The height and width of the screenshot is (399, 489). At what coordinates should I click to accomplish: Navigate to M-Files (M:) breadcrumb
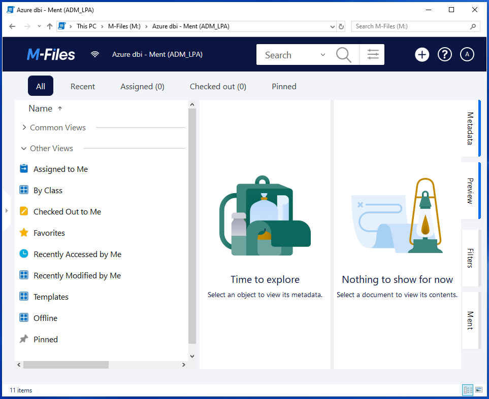tap(124, 26)
